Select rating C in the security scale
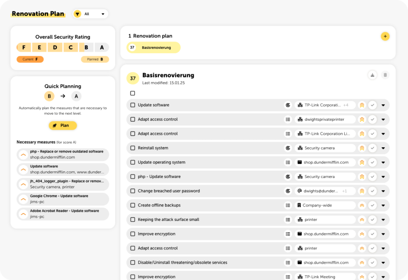 [70, 48]
